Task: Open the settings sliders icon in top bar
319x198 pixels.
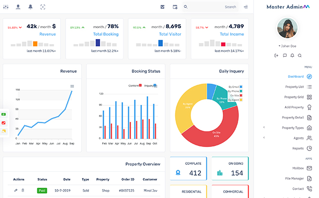Action: click(6, 7)
